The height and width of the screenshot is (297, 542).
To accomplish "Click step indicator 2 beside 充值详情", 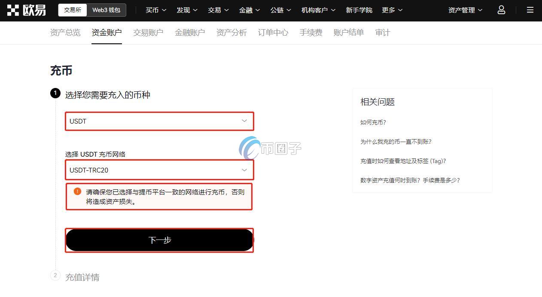I will coord(55,276).
